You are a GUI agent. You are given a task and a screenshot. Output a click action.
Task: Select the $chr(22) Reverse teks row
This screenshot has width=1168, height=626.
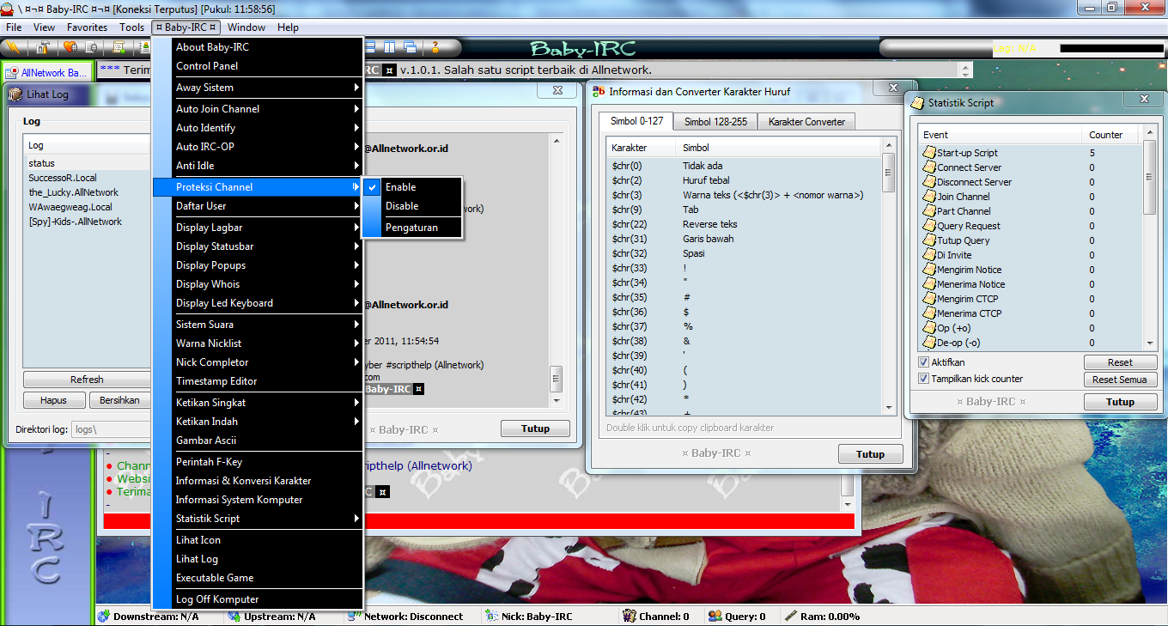tap(744, 224)
